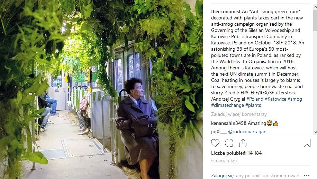Open the three-dots more options menu
The height and width of the screenshot is (179, 317).
pyautogui.click(x=307, y=176)
